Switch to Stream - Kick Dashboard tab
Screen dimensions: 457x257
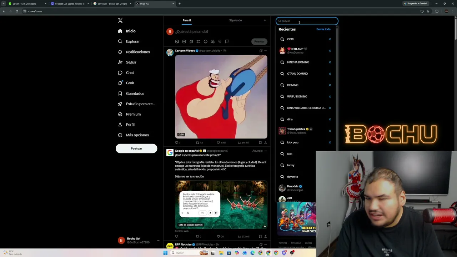[27, 4]
